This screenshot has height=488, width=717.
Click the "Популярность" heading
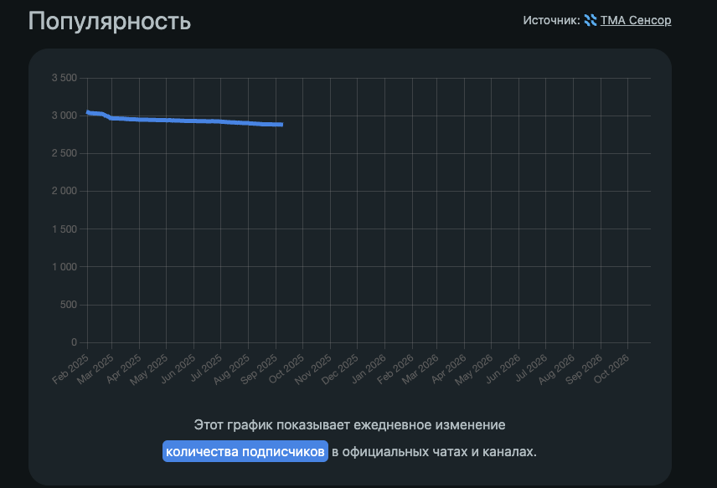coord(109,21)
